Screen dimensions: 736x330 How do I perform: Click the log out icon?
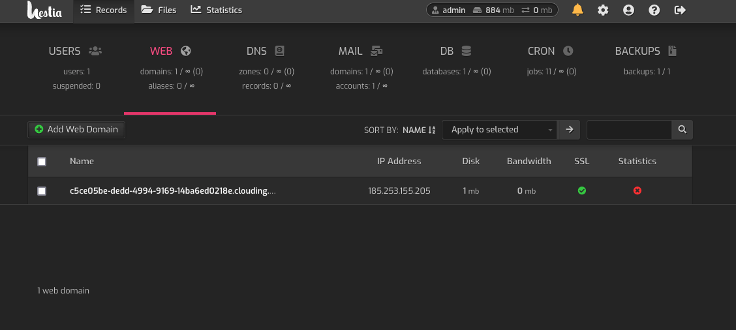coord(680,10)
